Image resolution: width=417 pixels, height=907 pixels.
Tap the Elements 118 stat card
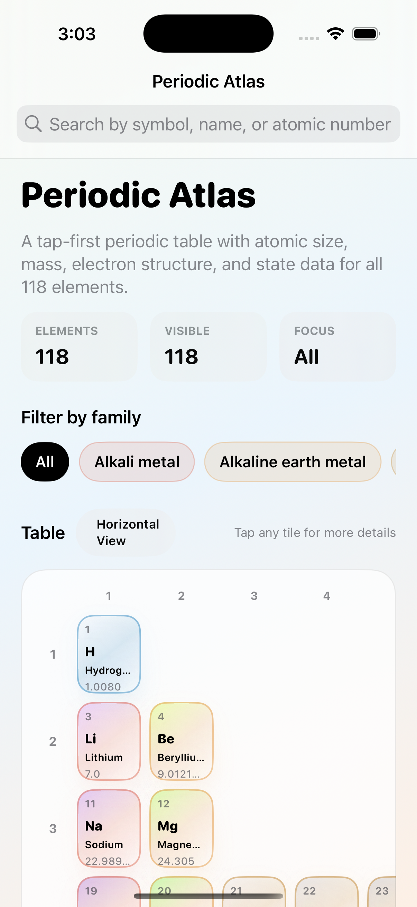pyautogui.click(x=79, y=347)
